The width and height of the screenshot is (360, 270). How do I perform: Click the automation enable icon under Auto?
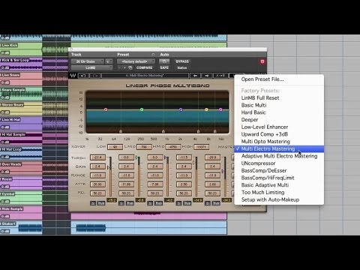tap(164, 61)
